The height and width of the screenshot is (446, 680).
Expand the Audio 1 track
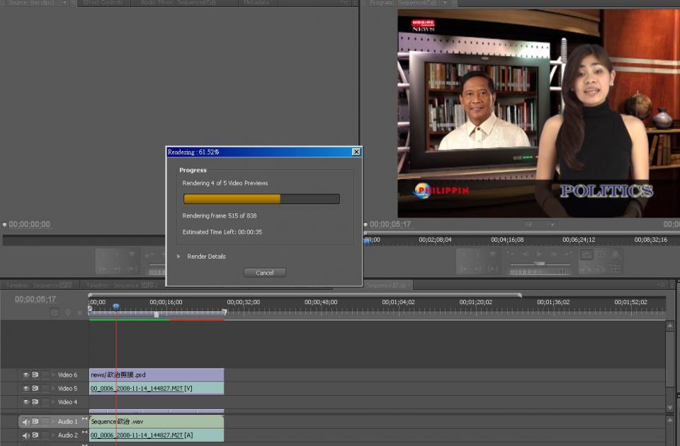(x=53, y=422)
